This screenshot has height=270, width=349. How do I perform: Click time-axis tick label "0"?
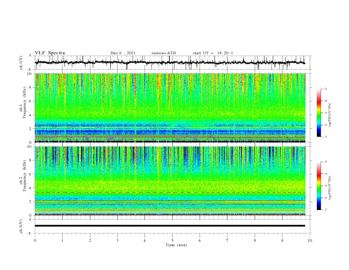[35, 240]
